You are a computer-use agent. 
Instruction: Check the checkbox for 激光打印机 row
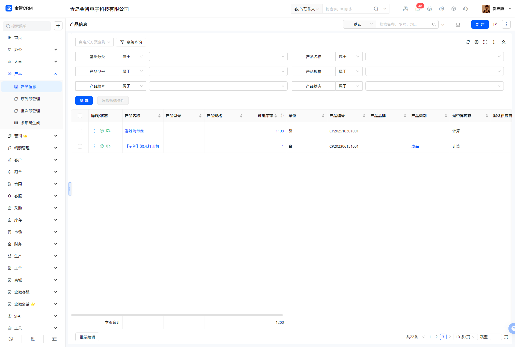click(x=80, y=146)
